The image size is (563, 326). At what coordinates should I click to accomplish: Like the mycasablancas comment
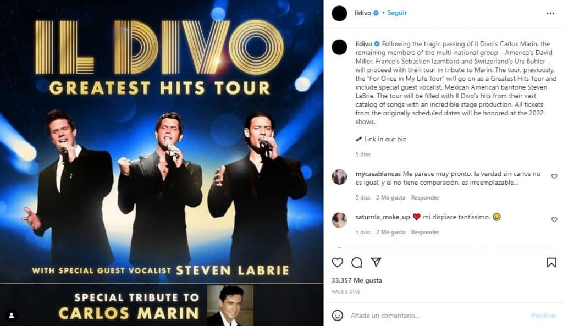[x=554, y=176]
